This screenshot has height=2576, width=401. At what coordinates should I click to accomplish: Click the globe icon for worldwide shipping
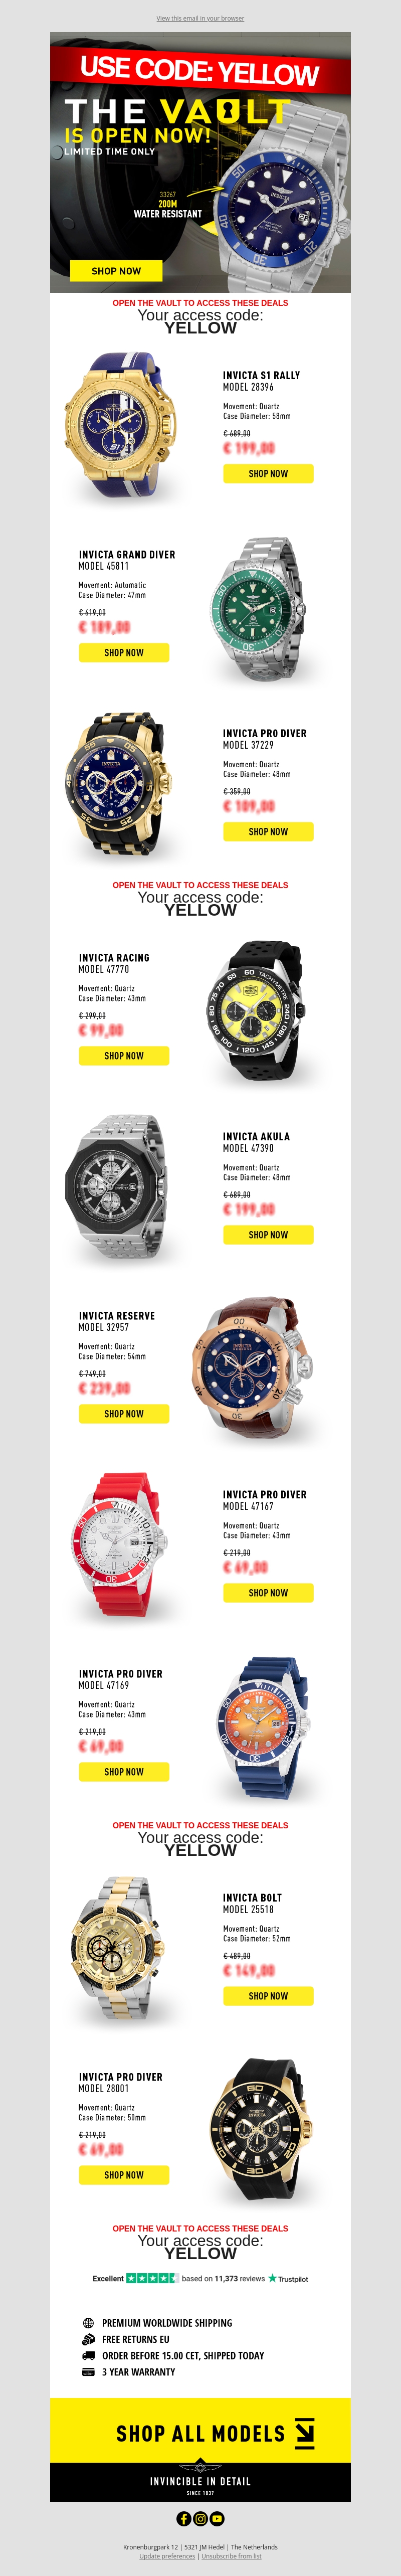(88, 2322)
